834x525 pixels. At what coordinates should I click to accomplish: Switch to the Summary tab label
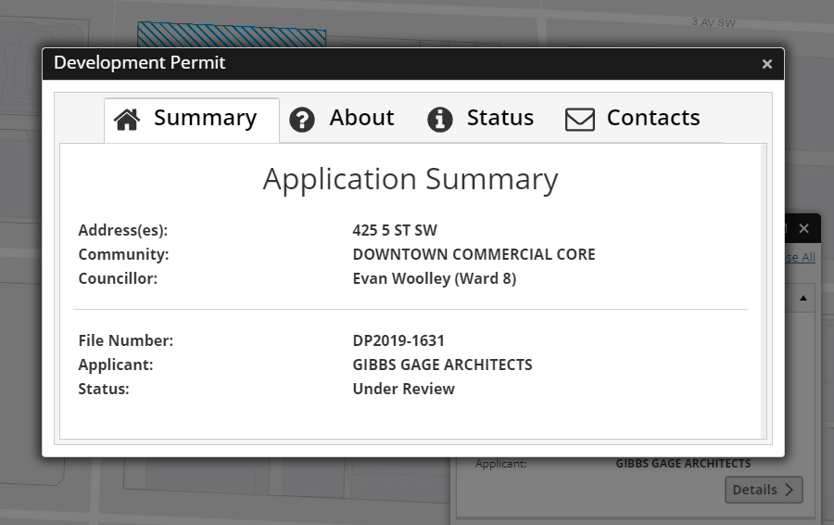(x=205, y=118)
